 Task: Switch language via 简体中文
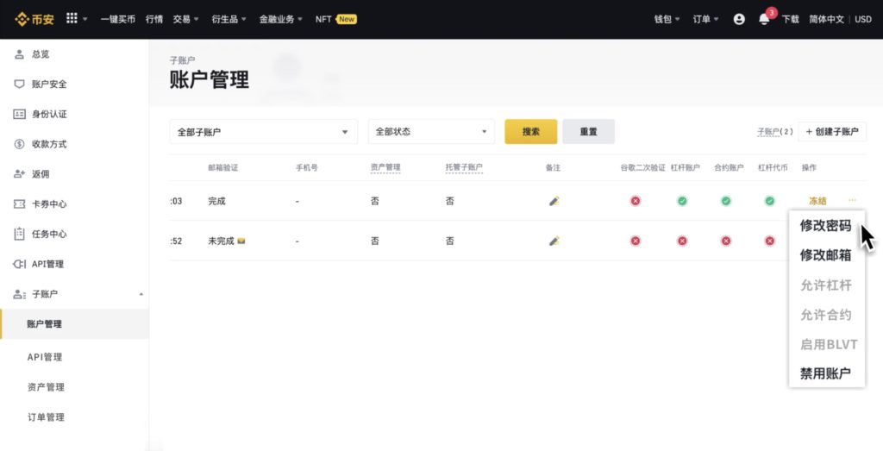point(827,19)
